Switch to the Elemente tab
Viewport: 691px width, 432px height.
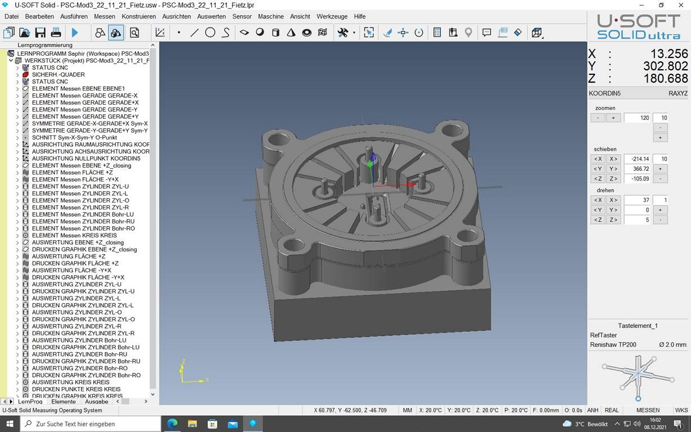(x=64, y=402)
